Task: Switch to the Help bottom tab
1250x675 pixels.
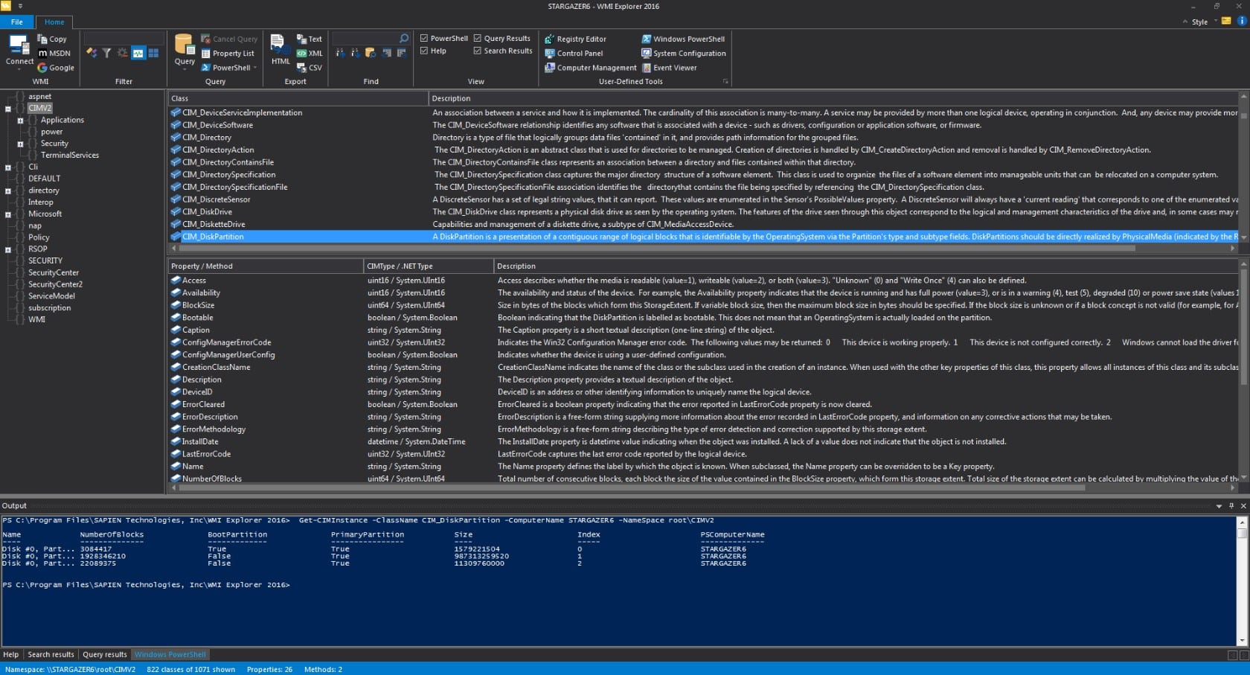Action: pyautogui.click(x=11, y=655)
